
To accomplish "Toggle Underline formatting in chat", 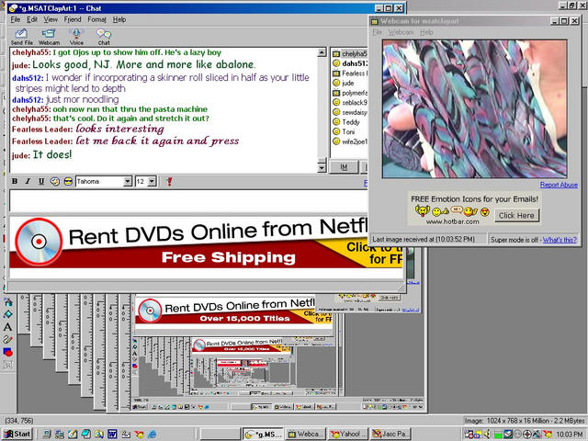I will coord(41,182).
